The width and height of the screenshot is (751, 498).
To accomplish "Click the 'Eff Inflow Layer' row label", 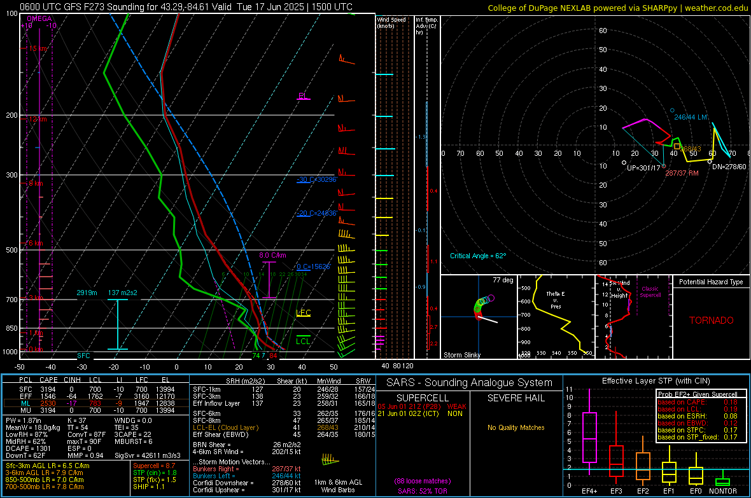I will pyautogui.click(x=216, y=403).
